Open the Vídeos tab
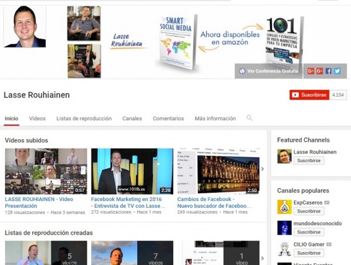 (37, 118)
